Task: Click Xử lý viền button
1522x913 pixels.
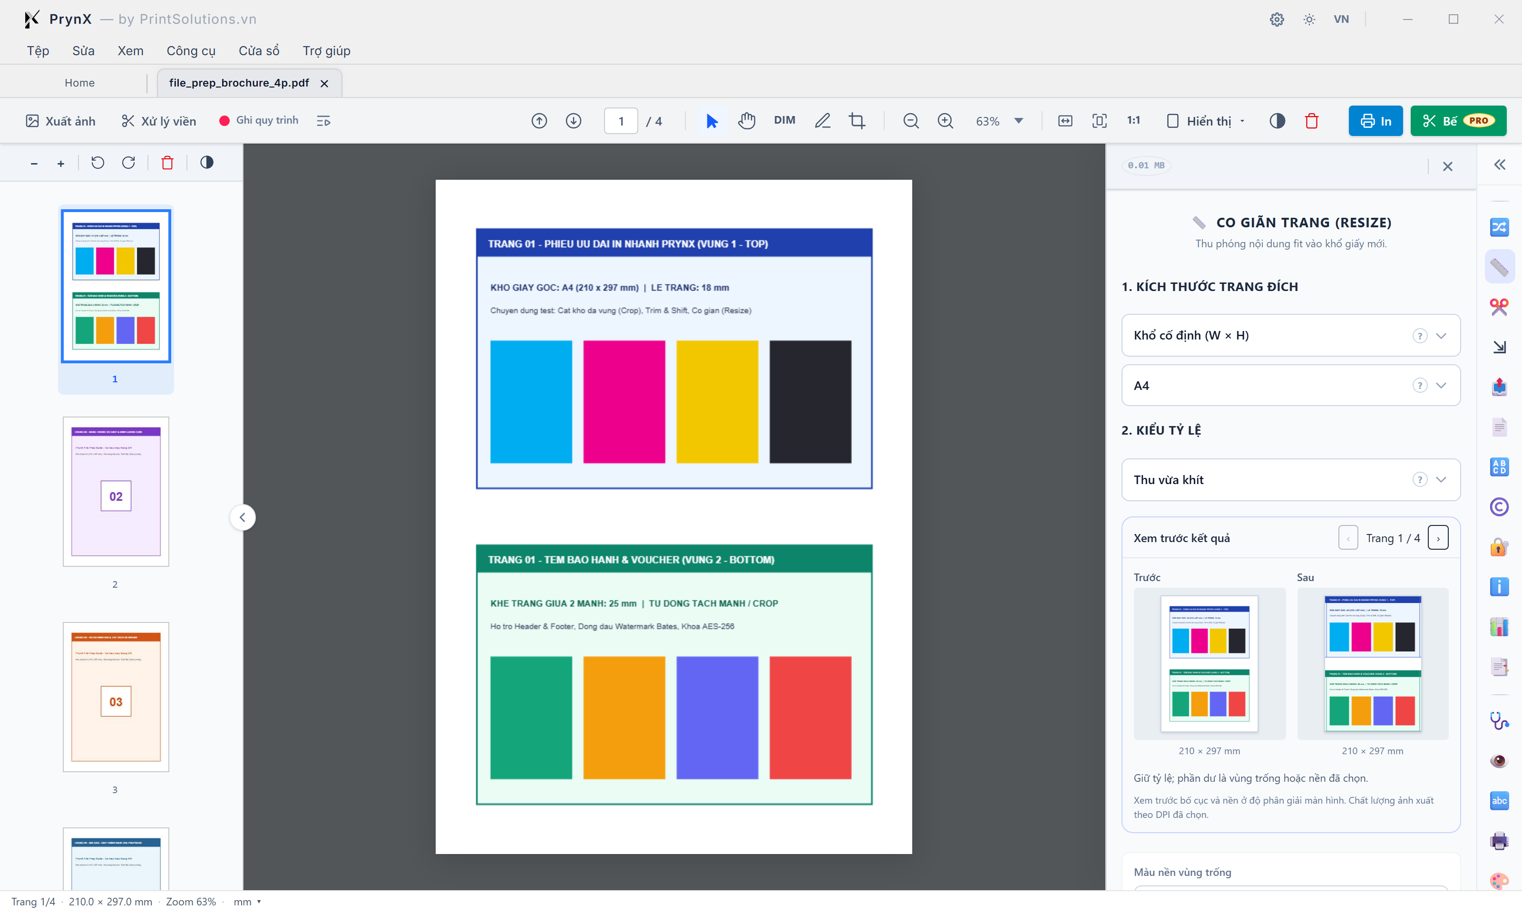Action: coord(159,121)
